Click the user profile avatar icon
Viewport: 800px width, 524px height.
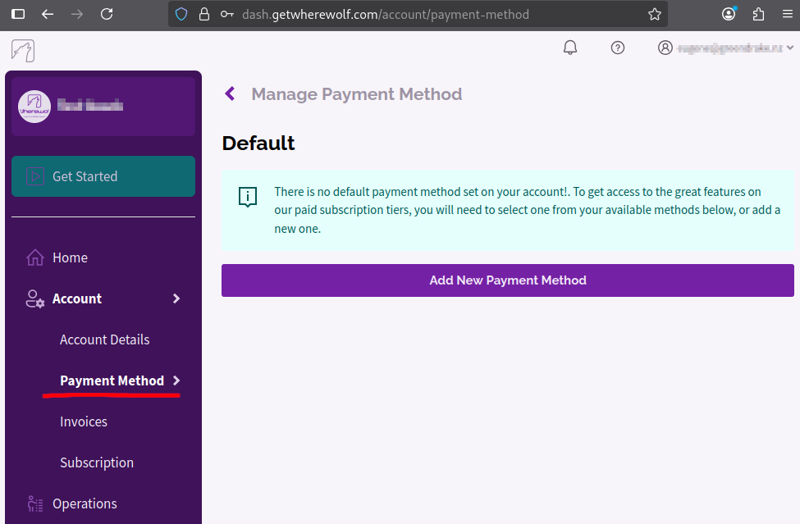[x=665, y=48]
